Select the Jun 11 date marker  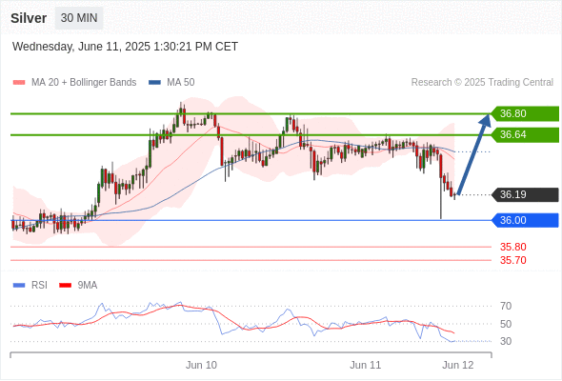pyautogui.click(x=365, y=365)
